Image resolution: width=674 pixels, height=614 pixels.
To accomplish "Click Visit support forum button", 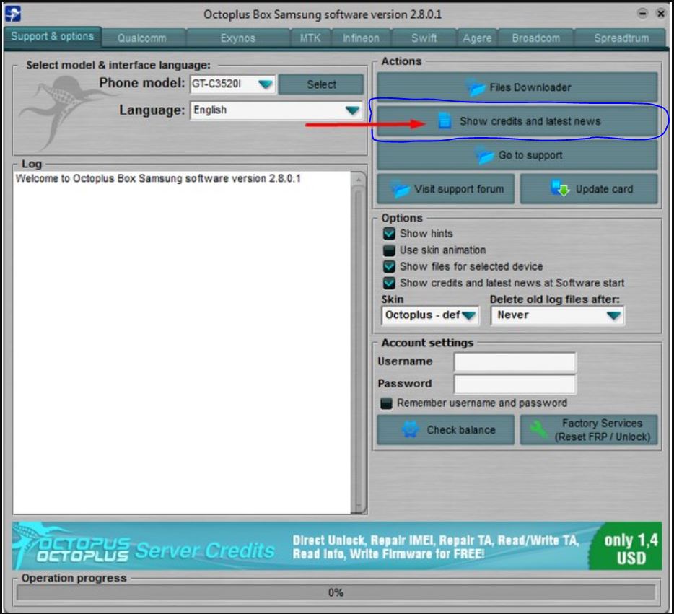I will pos(446,189).
